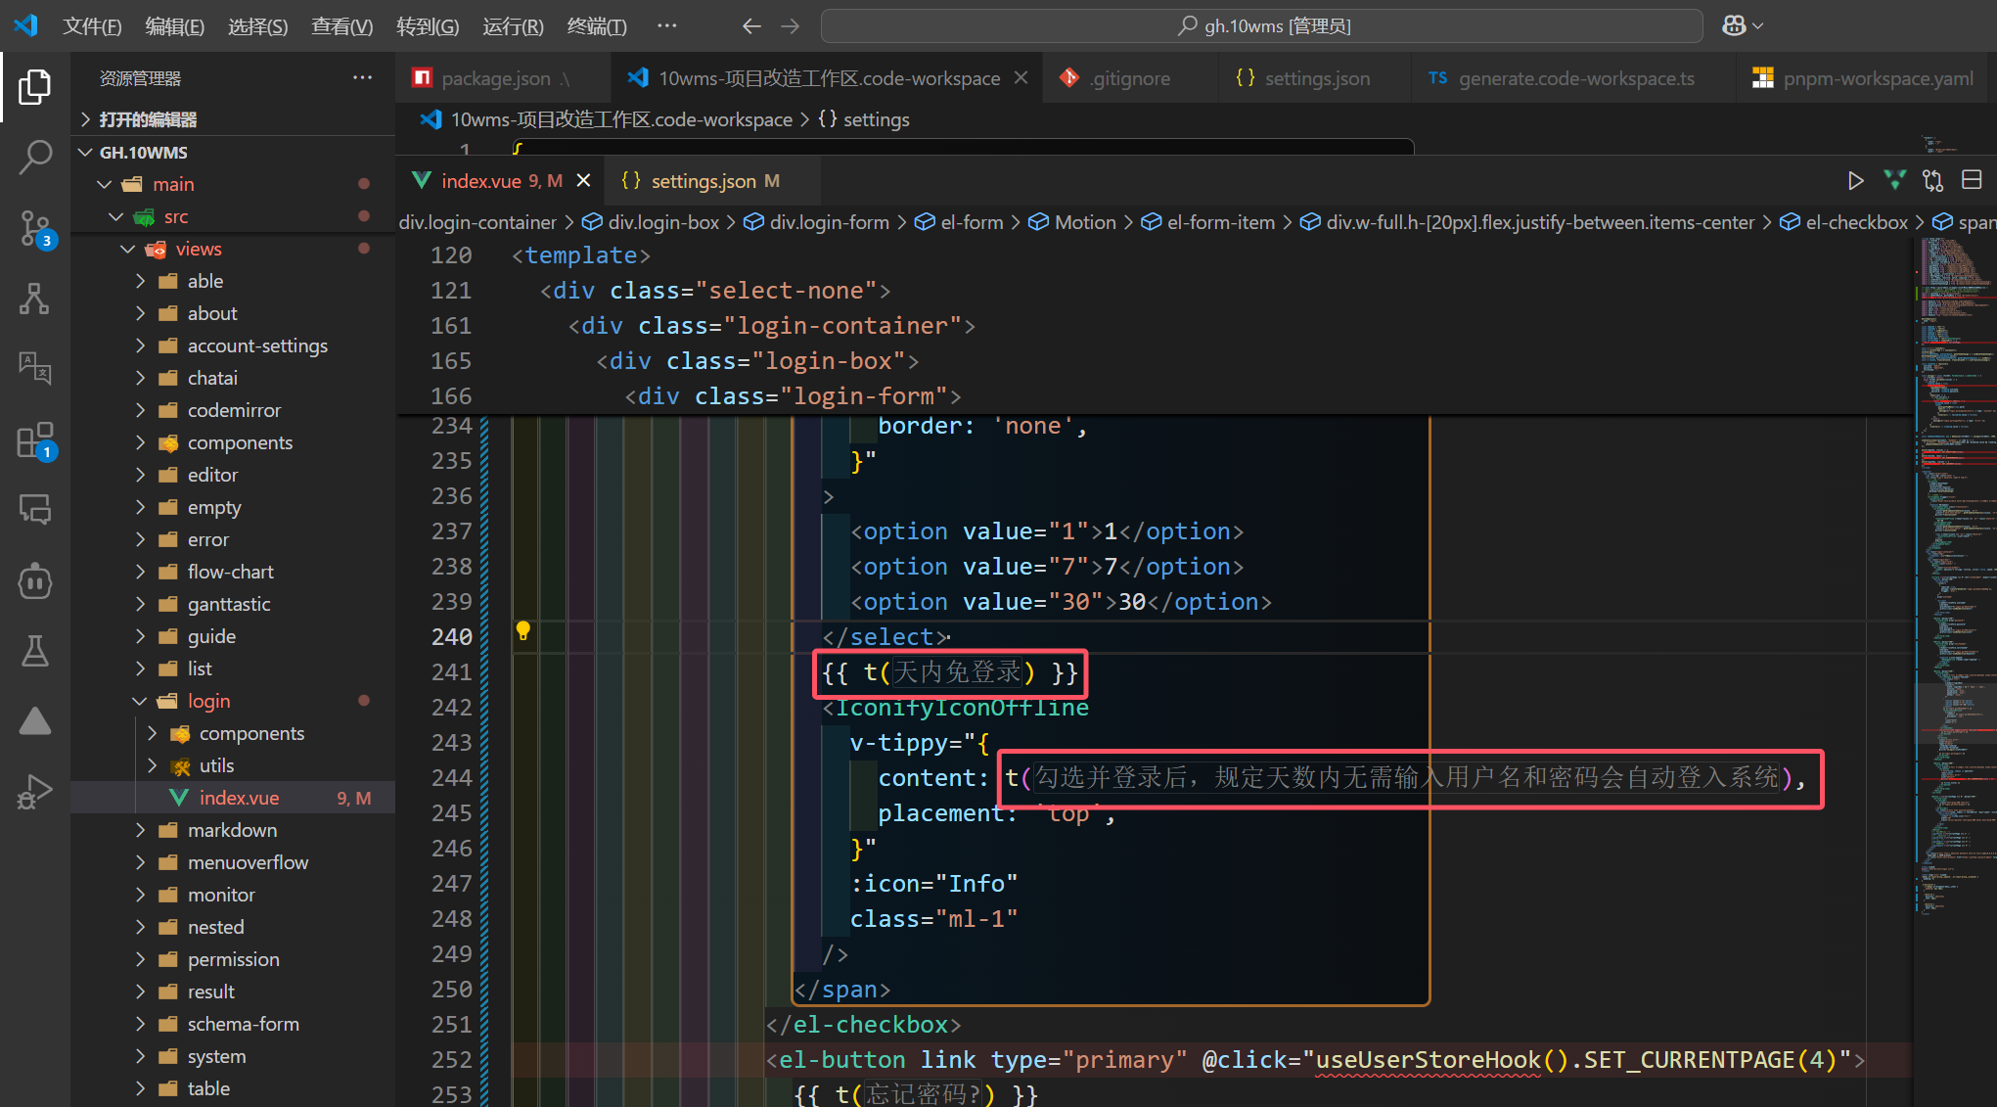Select the markdown folder in tree
This screenshot has height=1107, width=1997.
[x=233, y=830]
